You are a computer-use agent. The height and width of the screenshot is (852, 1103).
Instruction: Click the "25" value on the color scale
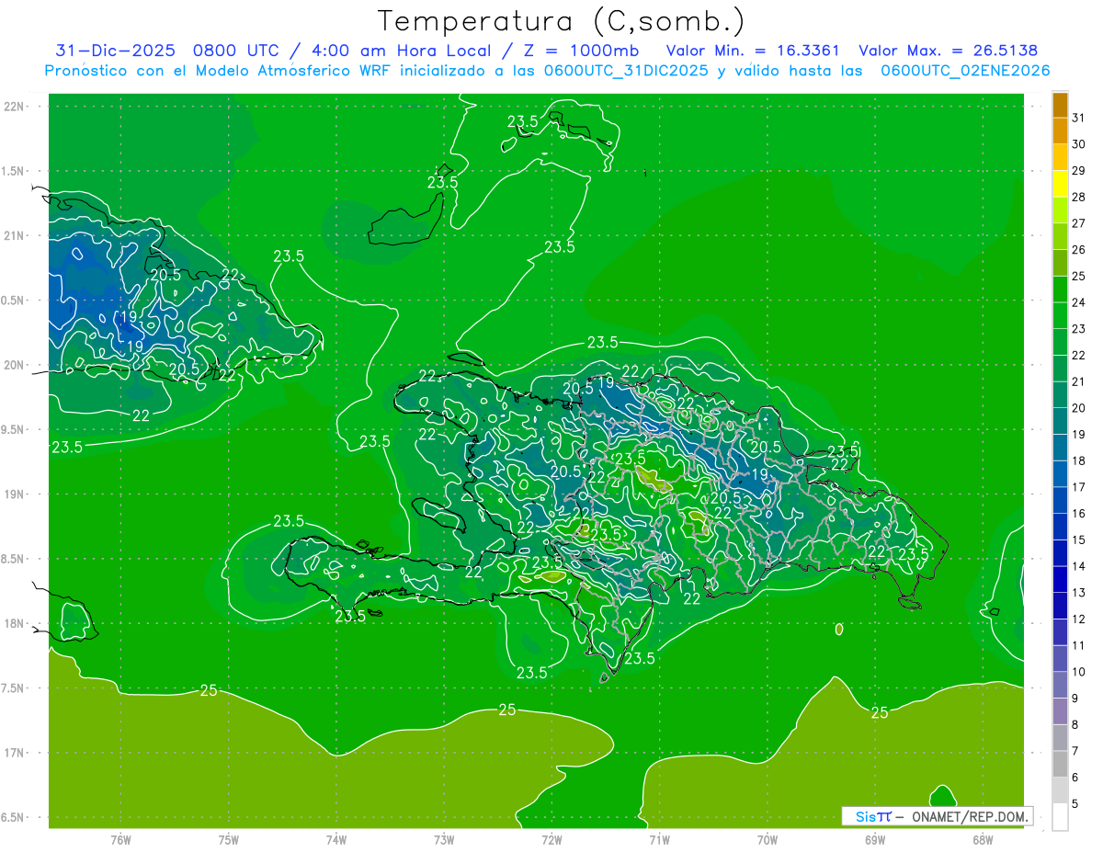tap(1079, 276)
